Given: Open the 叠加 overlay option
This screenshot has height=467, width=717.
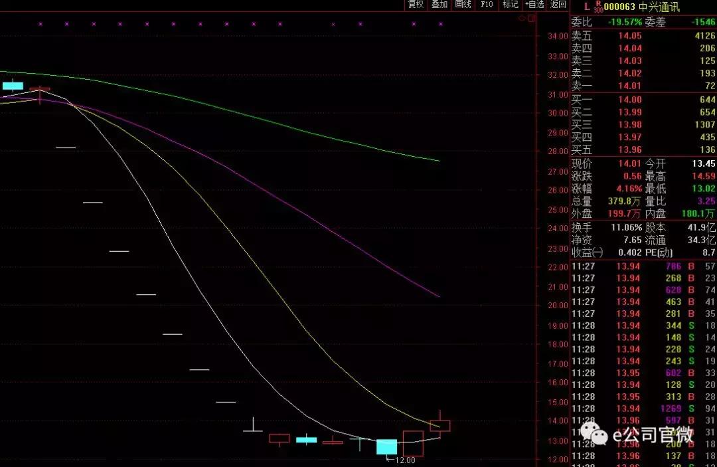Looking at the screenshot, I should point(439,5).
